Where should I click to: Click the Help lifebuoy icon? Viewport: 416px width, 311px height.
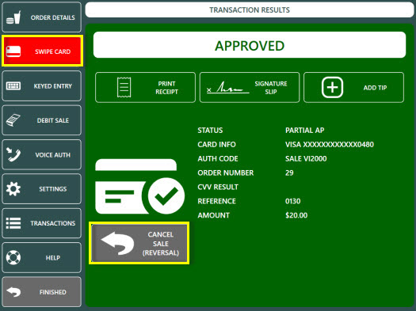13,257
